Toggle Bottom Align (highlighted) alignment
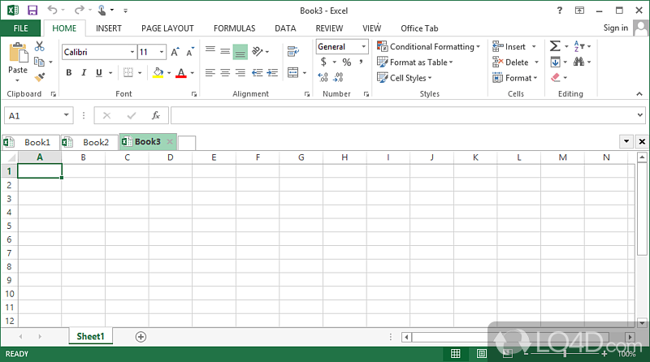The image size is (650, 362). tap(240, 52)
